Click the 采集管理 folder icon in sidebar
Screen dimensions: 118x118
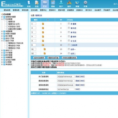[x=4, y=57]
